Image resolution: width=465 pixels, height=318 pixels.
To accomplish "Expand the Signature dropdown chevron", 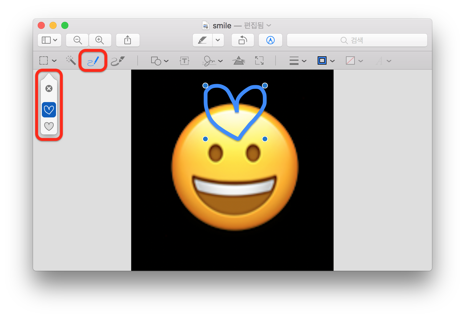I will tap(220, 61).
